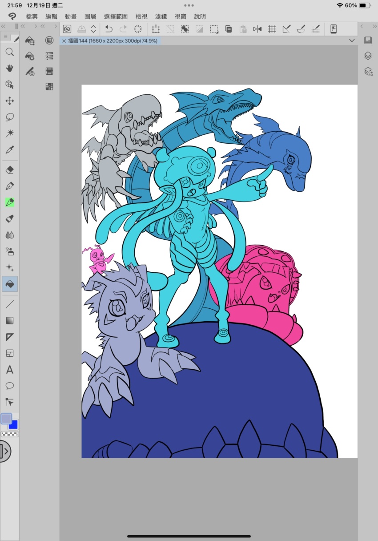This screenshot has width=378, height=541.
Task: Select the Hand move tool
Action: click(9, 68)
